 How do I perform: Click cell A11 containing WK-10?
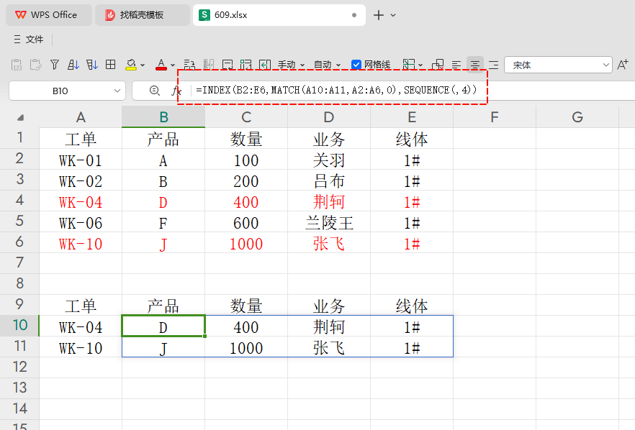[81, 348]
